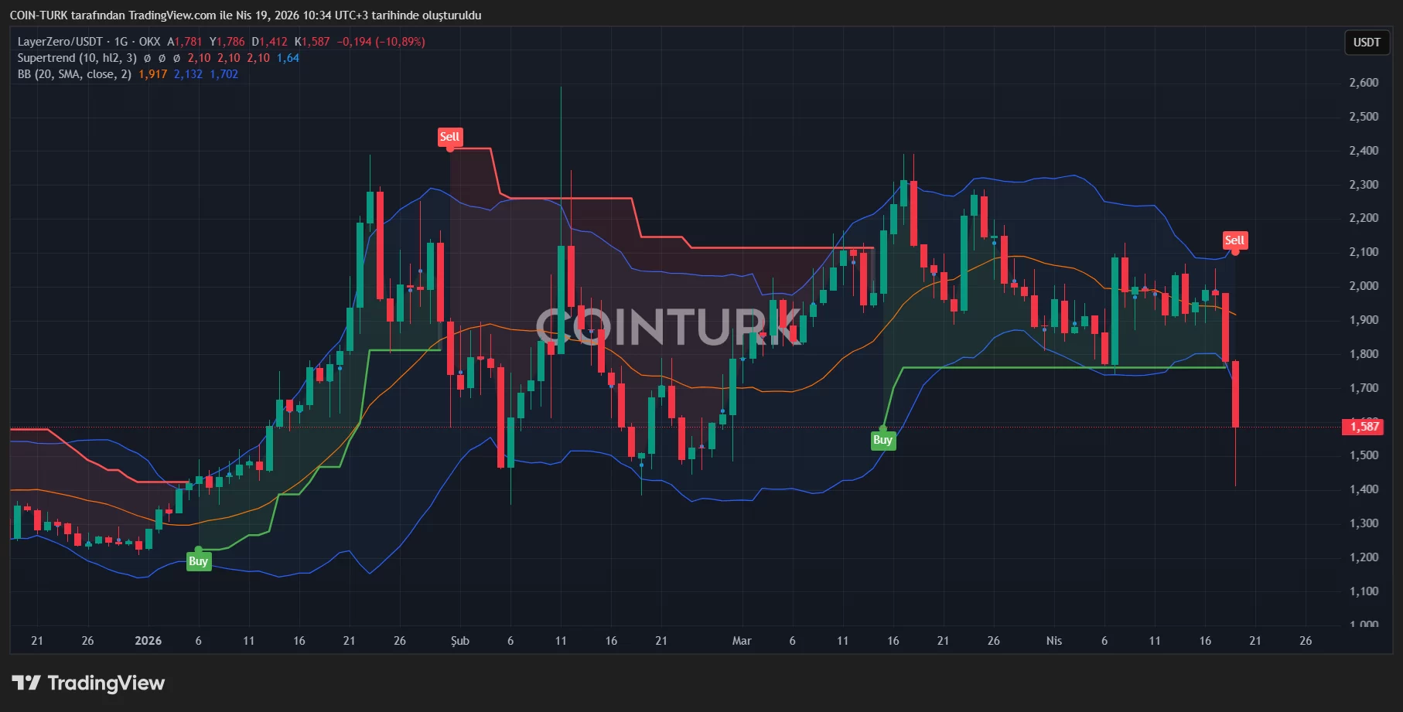Screen dimensions: 1403x712
Task: Click the BB (20, SMA, close, 2) legend
Action: [74, 74]
